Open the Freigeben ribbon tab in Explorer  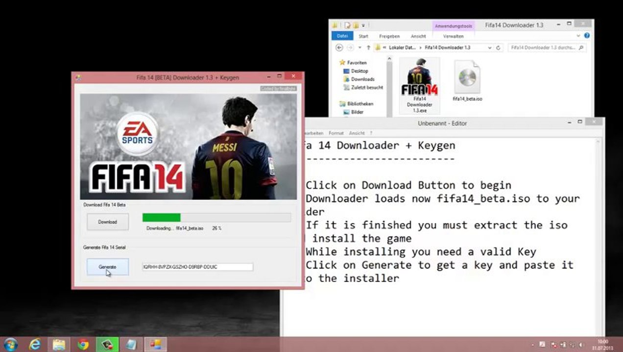[389, 36]
